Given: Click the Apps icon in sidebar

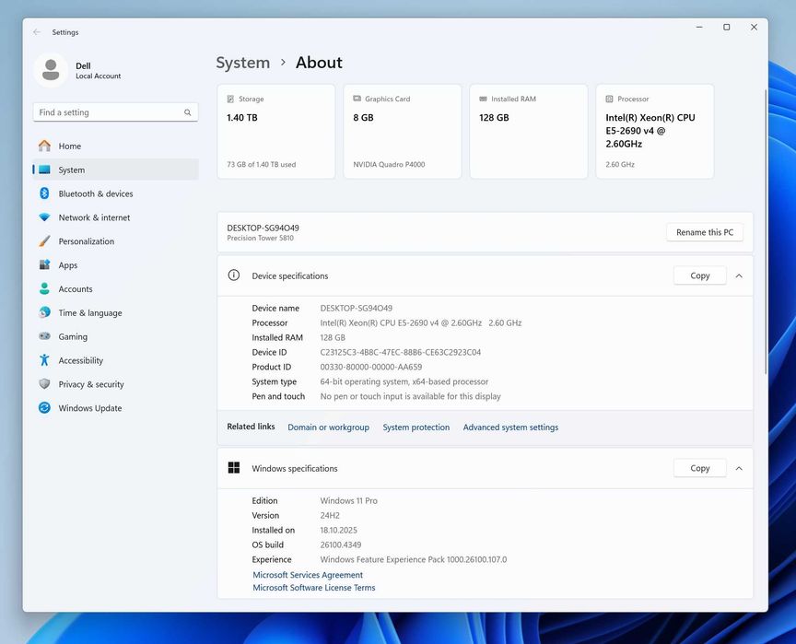Looking at the screenshot, I should (x=44, y=265).
